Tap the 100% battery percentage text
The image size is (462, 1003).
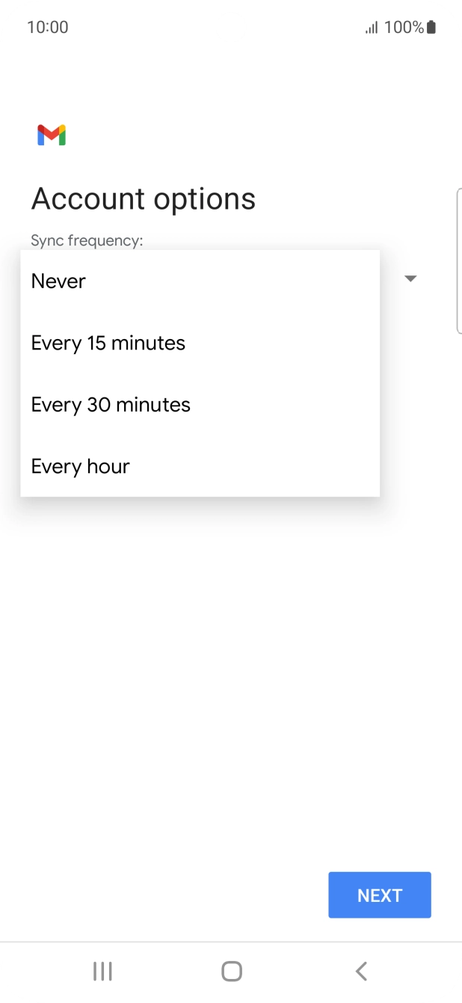404,27
